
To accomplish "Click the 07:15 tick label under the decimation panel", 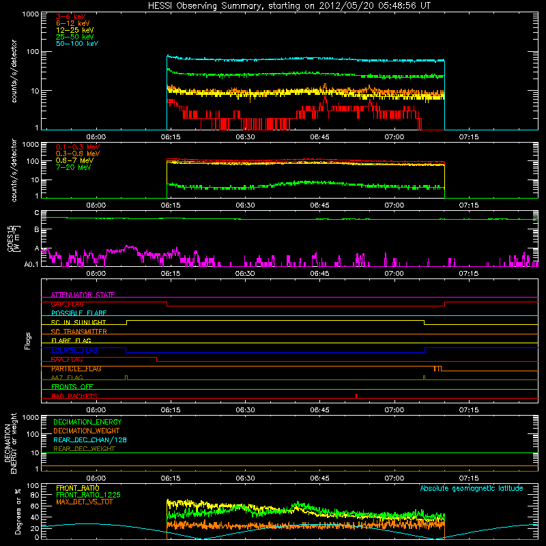I will tap(469, 478).
